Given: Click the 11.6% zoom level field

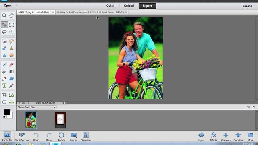Looking at the screenshot, I should tap(23, 103).
